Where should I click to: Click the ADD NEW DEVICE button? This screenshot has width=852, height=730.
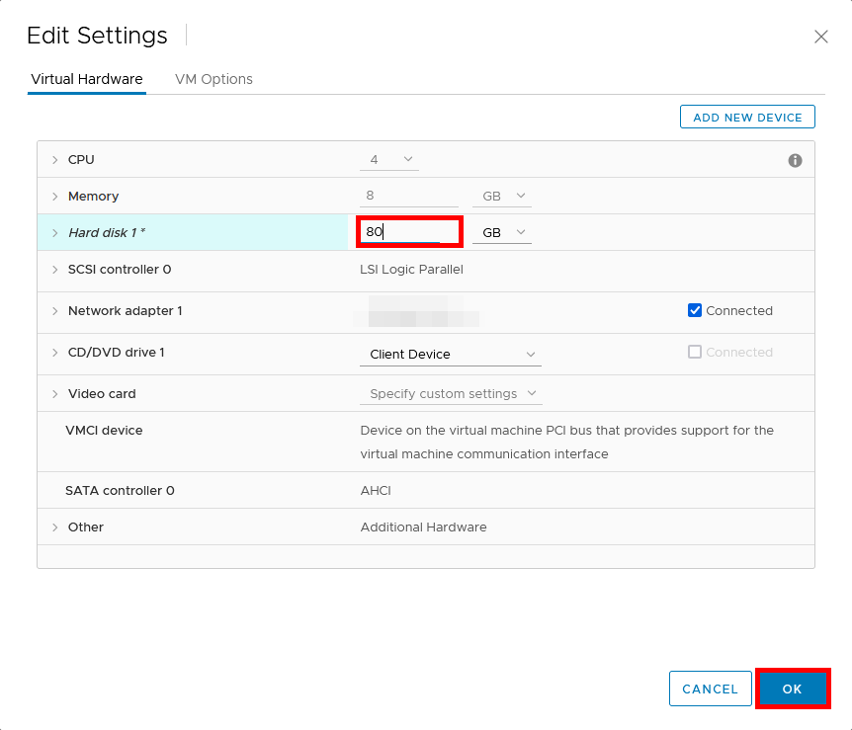click(747, 117)
